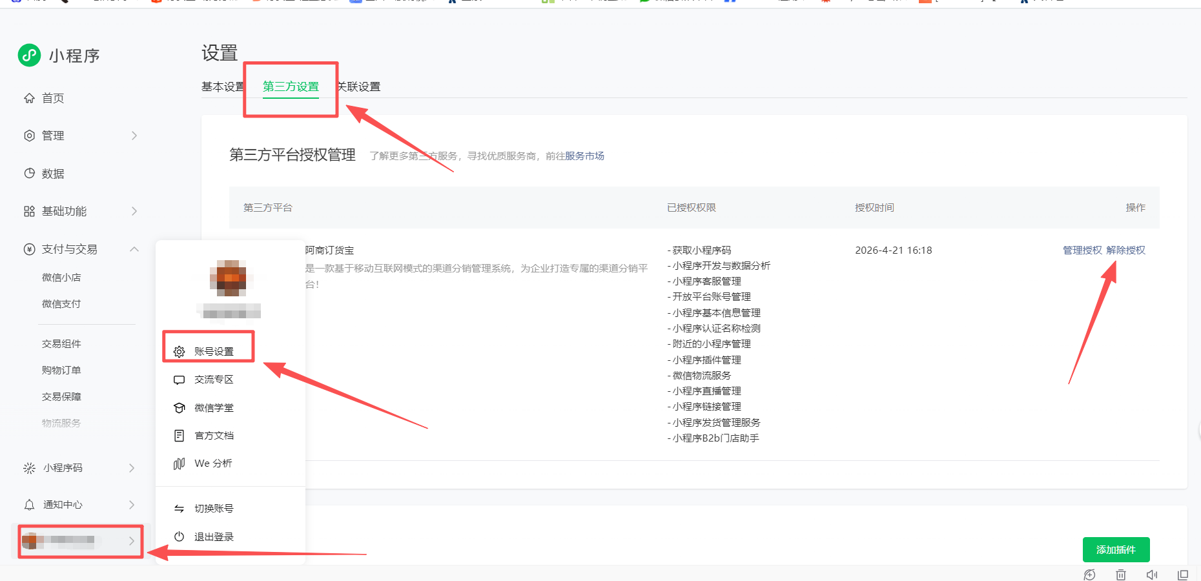Viewport: 1201px width, 581px height.
Task: Click the 交流专区 chat bubble icon
Action: pos(180,380)
